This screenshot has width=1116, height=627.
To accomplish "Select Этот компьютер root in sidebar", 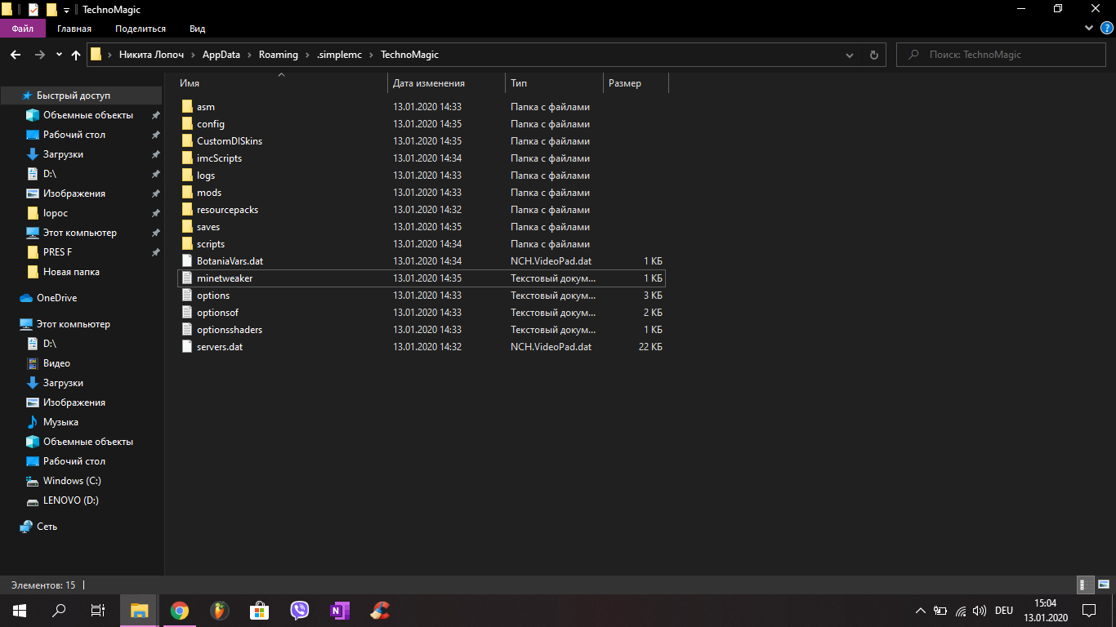I will 73,324.
